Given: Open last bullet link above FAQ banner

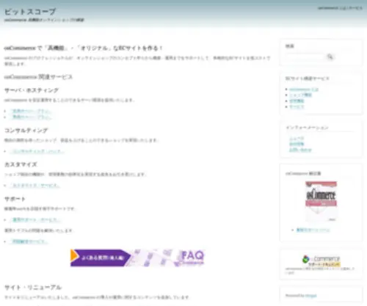Looking at the screenshot, I should 29,241.
